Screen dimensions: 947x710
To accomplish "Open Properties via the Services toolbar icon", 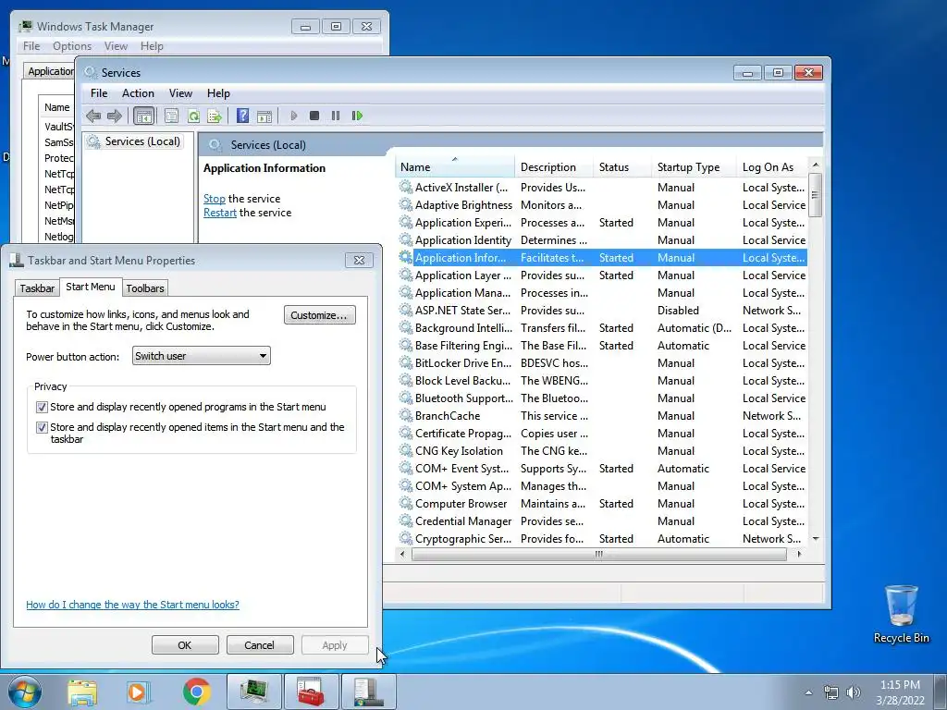I will (171, 116).
